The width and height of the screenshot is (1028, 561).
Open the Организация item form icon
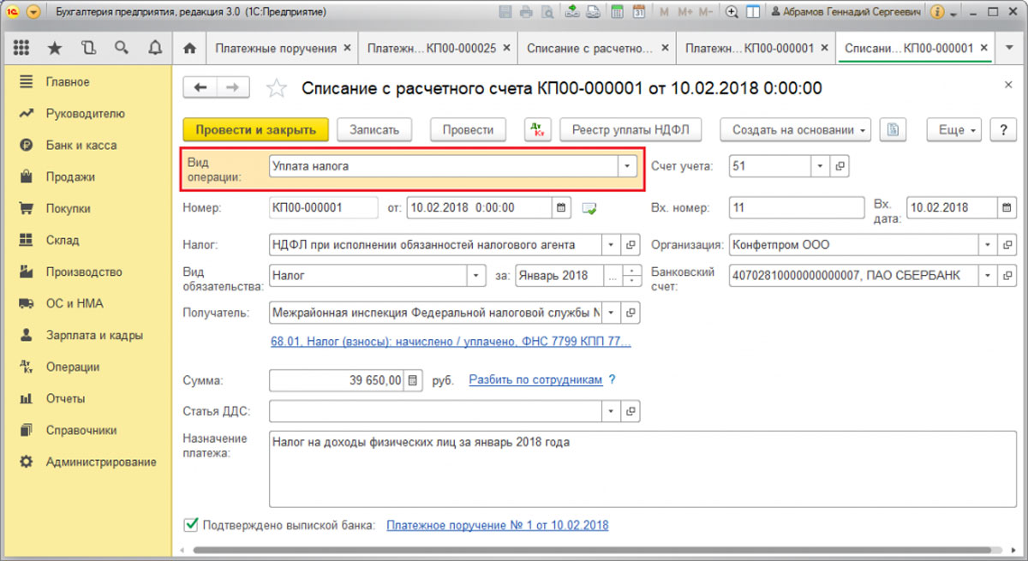tap(1008, 245)
